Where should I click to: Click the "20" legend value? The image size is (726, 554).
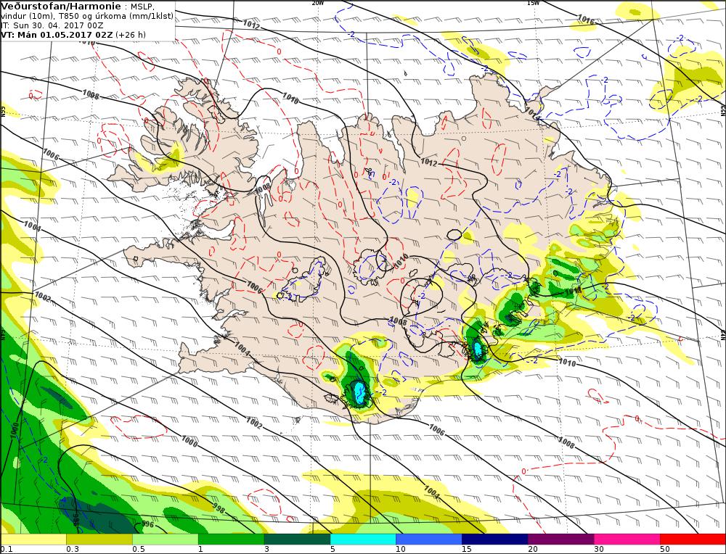532,549
